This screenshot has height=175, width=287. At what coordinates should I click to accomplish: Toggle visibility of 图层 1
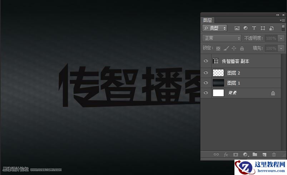206,83
